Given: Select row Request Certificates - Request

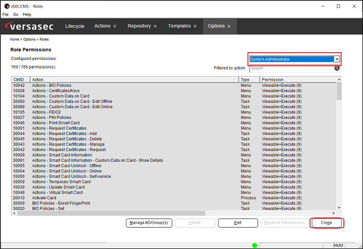Looking at the screenshot, I should click(x=174, y=149).
